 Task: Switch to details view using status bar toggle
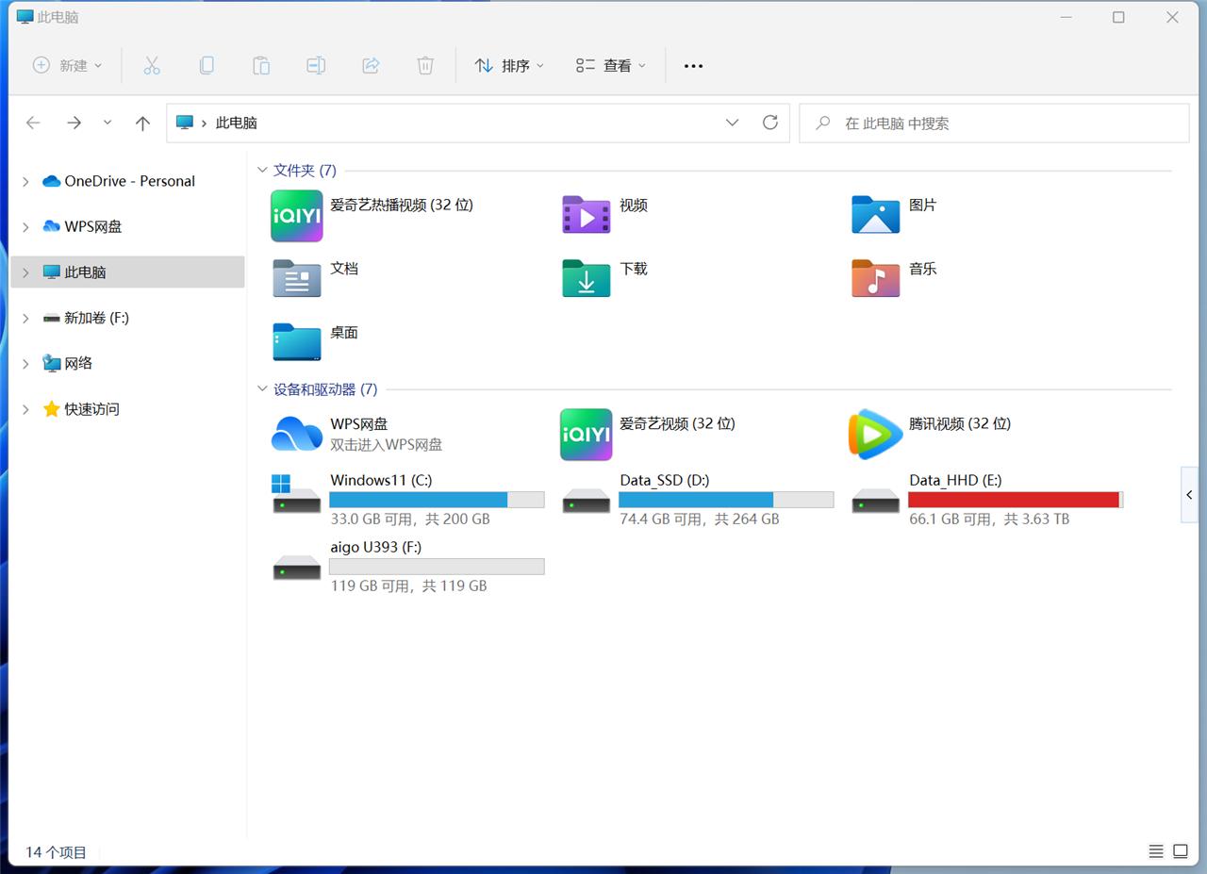(1157, 849)
